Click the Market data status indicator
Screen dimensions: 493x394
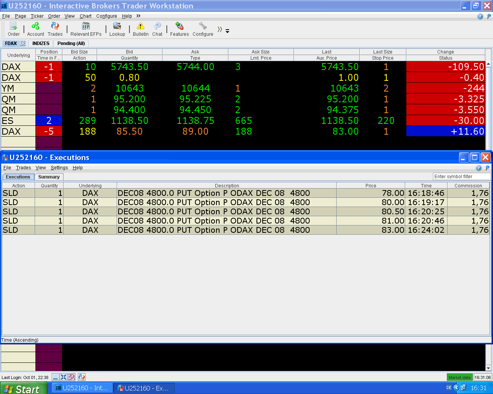click(x=459, y=377)
